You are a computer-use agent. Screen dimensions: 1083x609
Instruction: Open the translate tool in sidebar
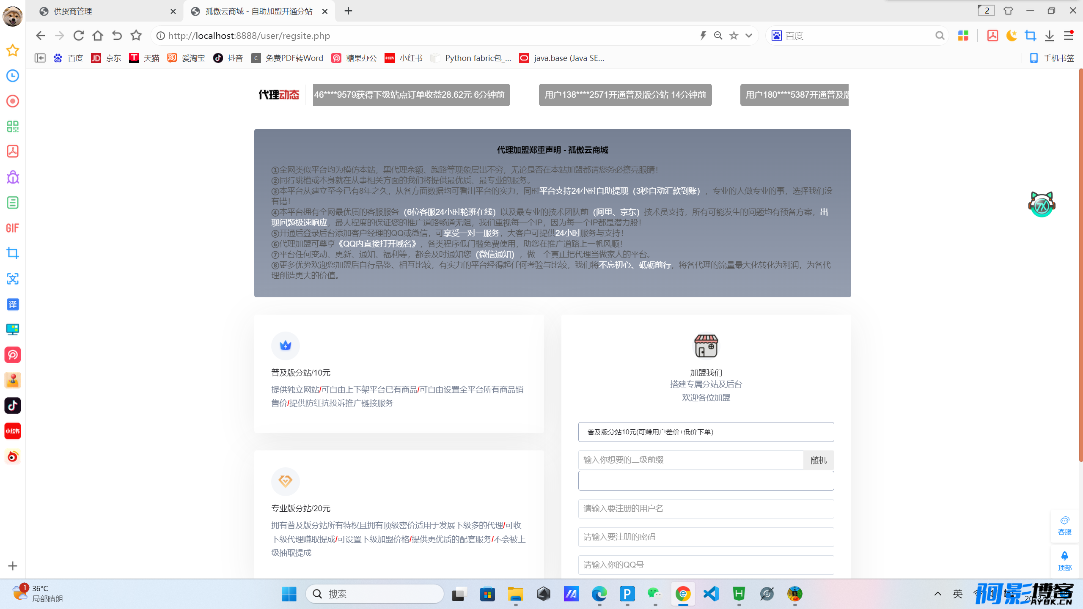click(13, 304)
